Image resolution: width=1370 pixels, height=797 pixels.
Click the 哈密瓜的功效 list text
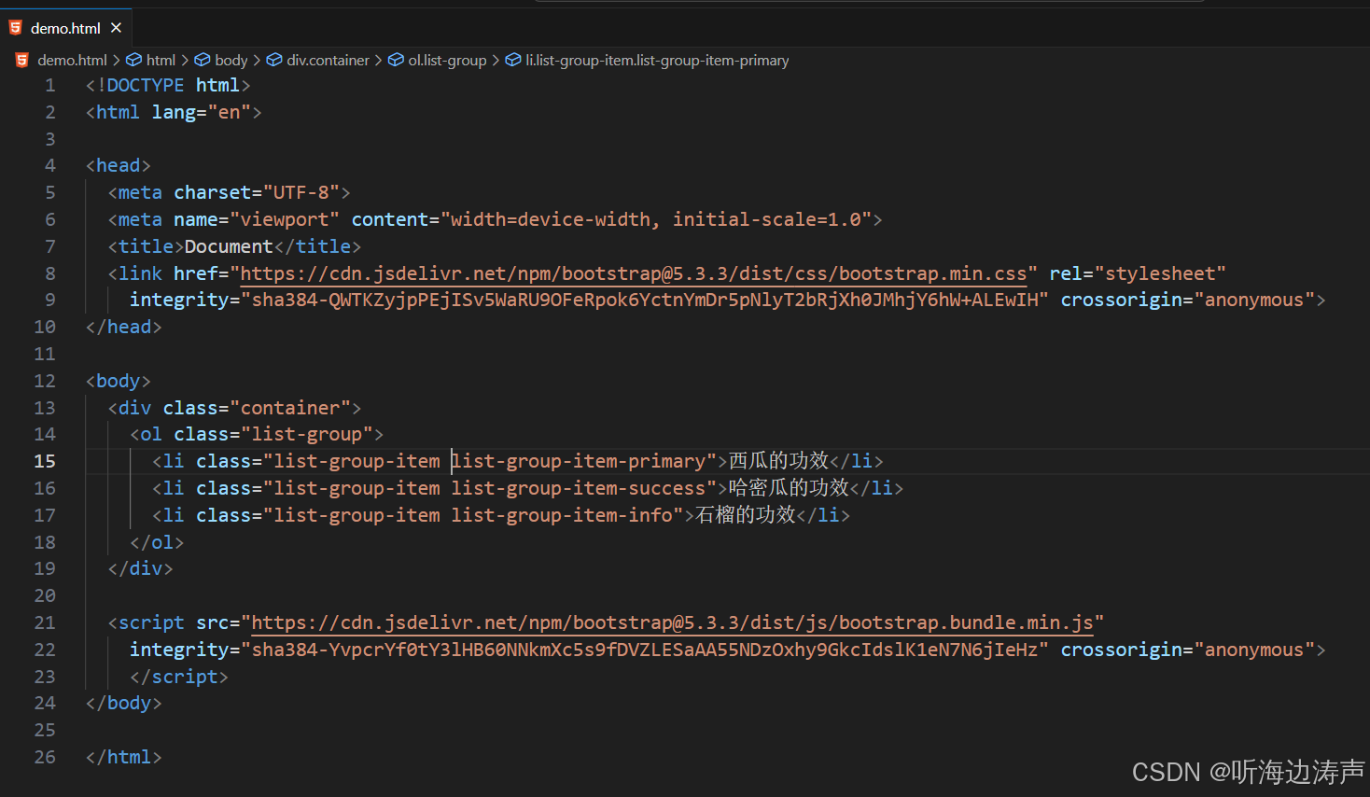click(x=789, y=488)
